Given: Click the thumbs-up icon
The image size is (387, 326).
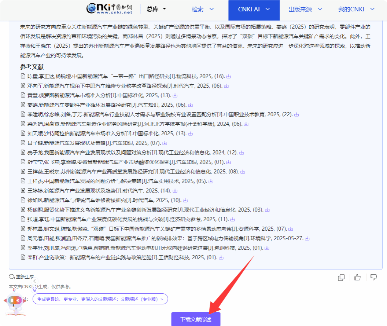Looking at the screenshot, I should [357, 277].
